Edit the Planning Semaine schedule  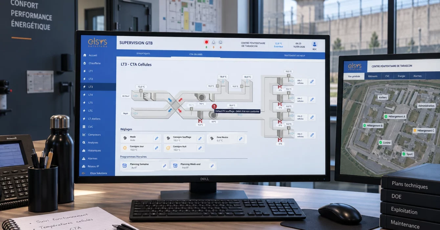(165, 166)
